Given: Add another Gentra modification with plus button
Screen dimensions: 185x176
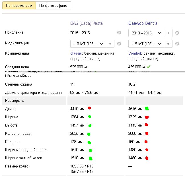Looking at the screenshot, I should [x=168, y=44].
